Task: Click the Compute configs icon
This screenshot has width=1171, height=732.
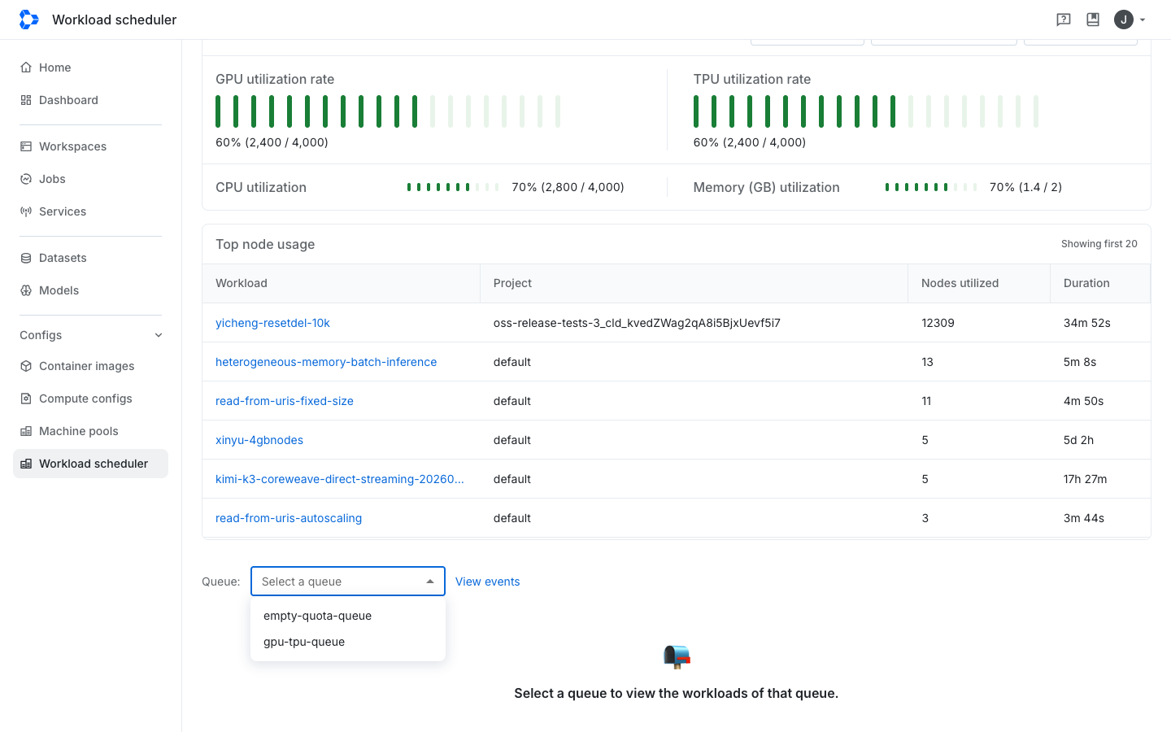Action: pyautogui.click(x=26, y=399)
